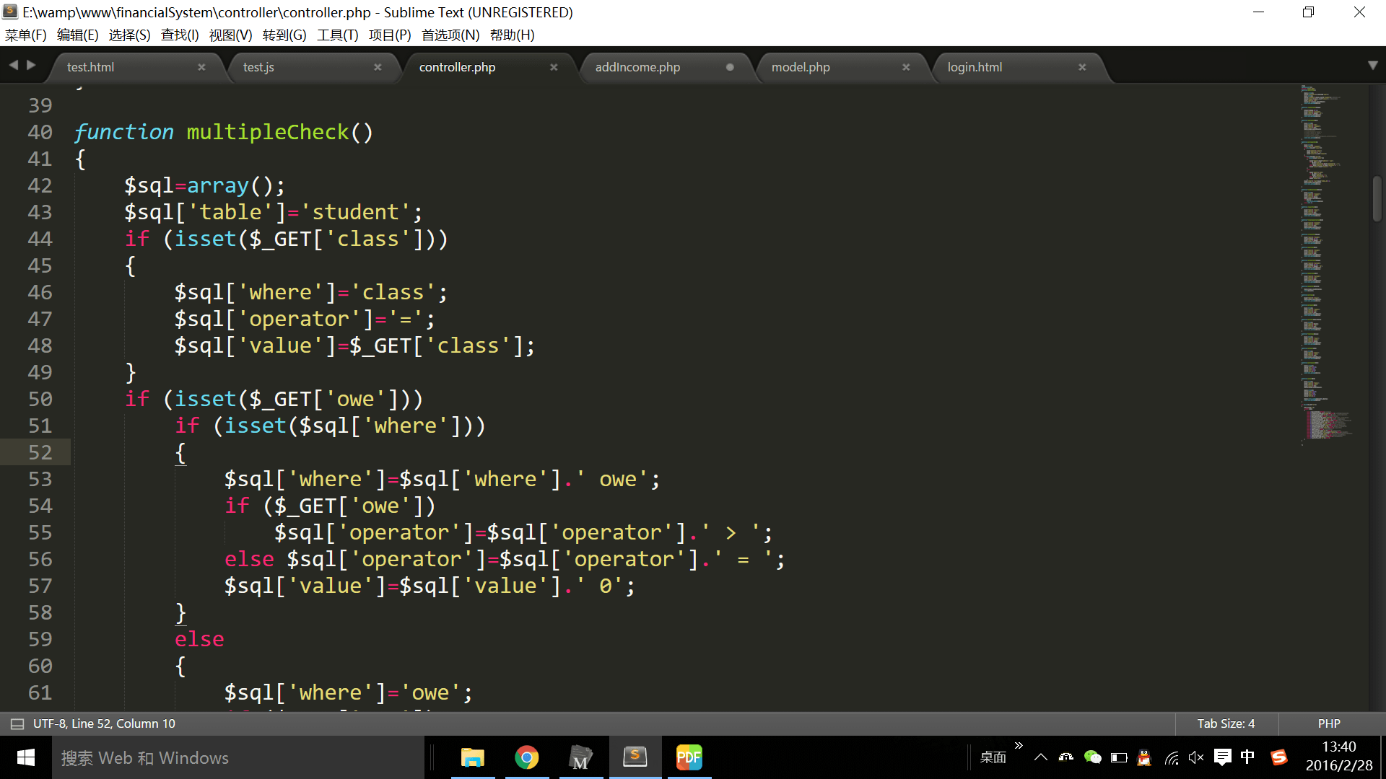
Task: Close the test.html tab
Action: tap(201, 67)
